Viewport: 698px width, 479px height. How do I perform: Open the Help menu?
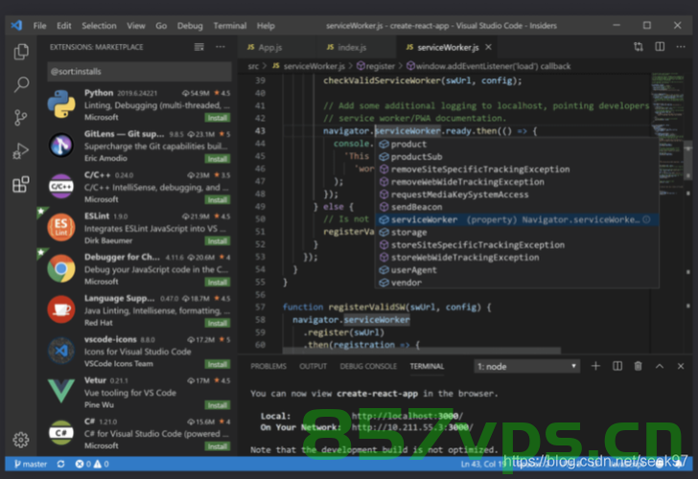(x=266, y=26)
